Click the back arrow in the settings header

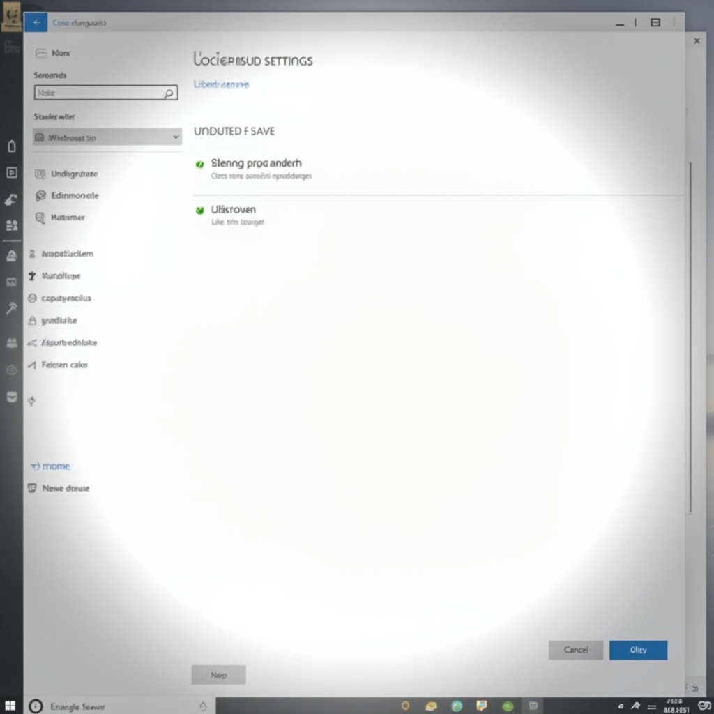36,22
